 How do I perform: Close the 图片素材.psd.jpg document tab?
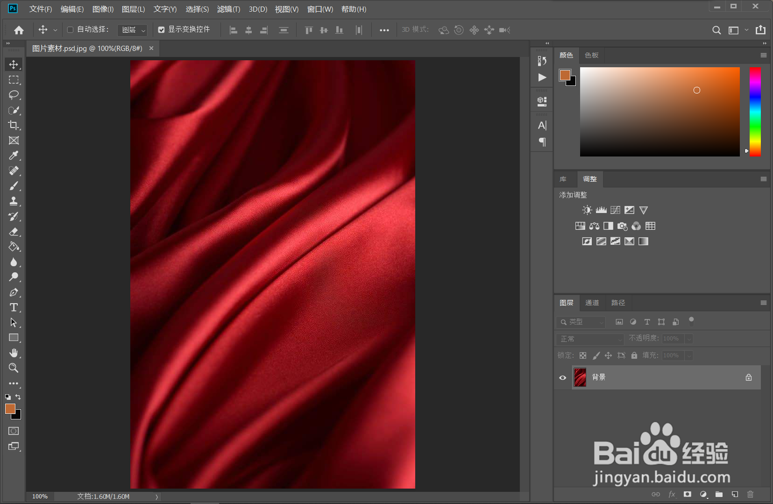[151, 48]
